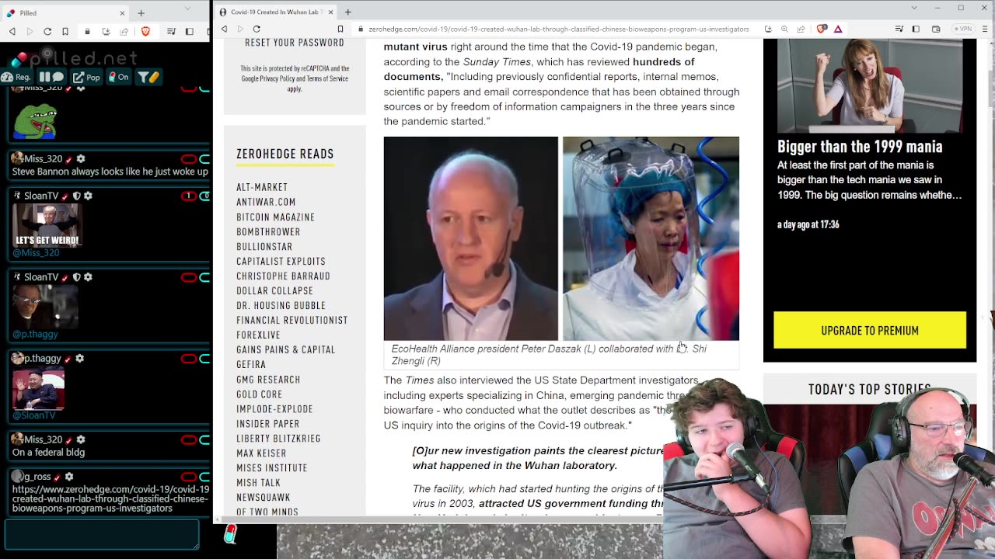Click the @p.thaggy mention in chat
Viewport: 995px width, 559px height.
click(35, 334)
